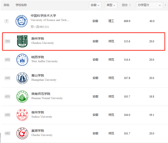
Task: Open 皖西学院 university link
Action: [x=37, y=57]
